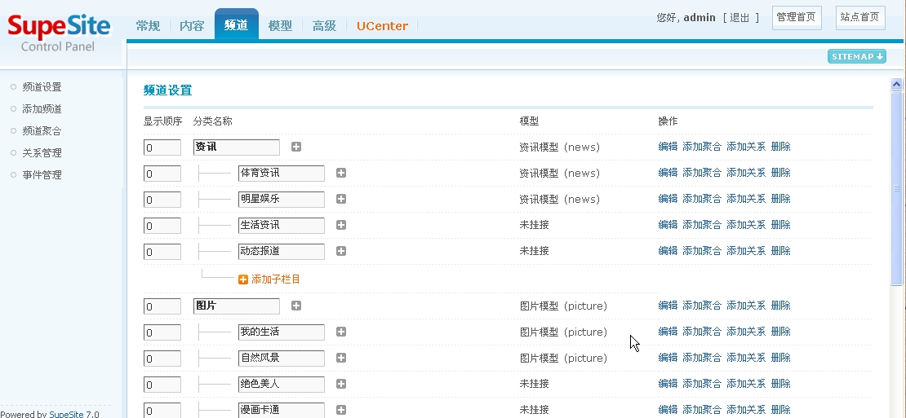906x418 pixels.
Task: Click the 资讯 name input field
Action: [237, 147]
